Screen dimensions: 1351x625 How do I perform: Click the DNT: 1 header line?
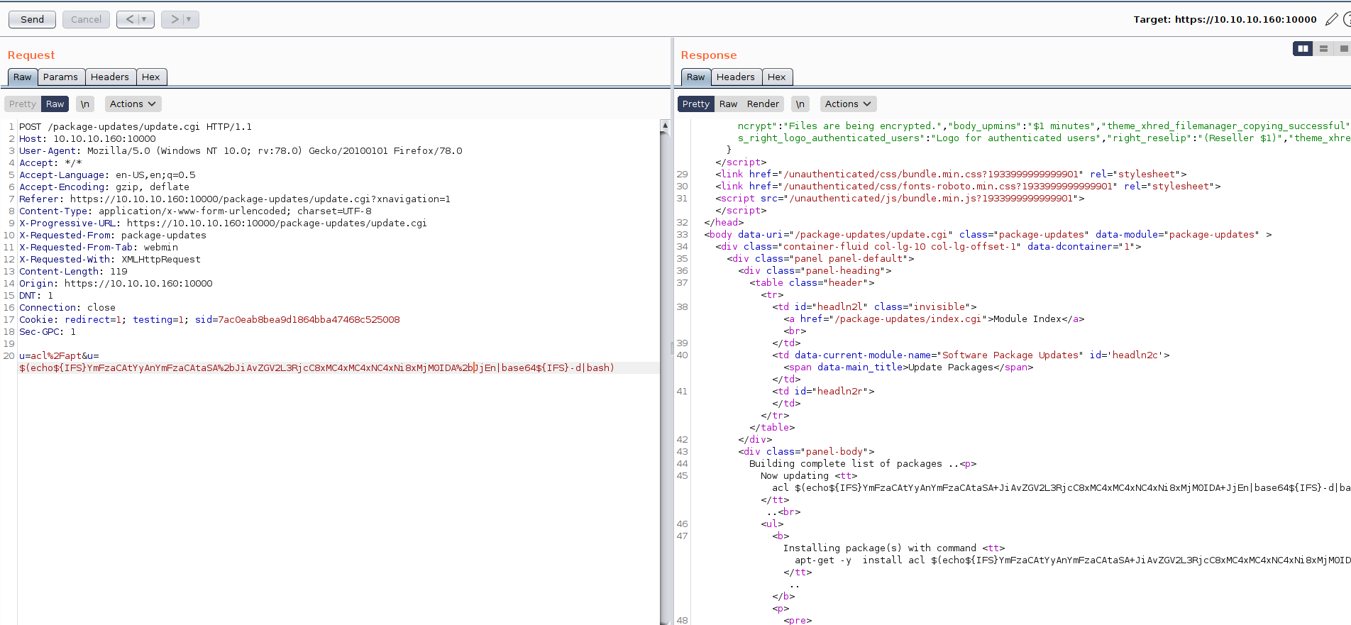36,295
